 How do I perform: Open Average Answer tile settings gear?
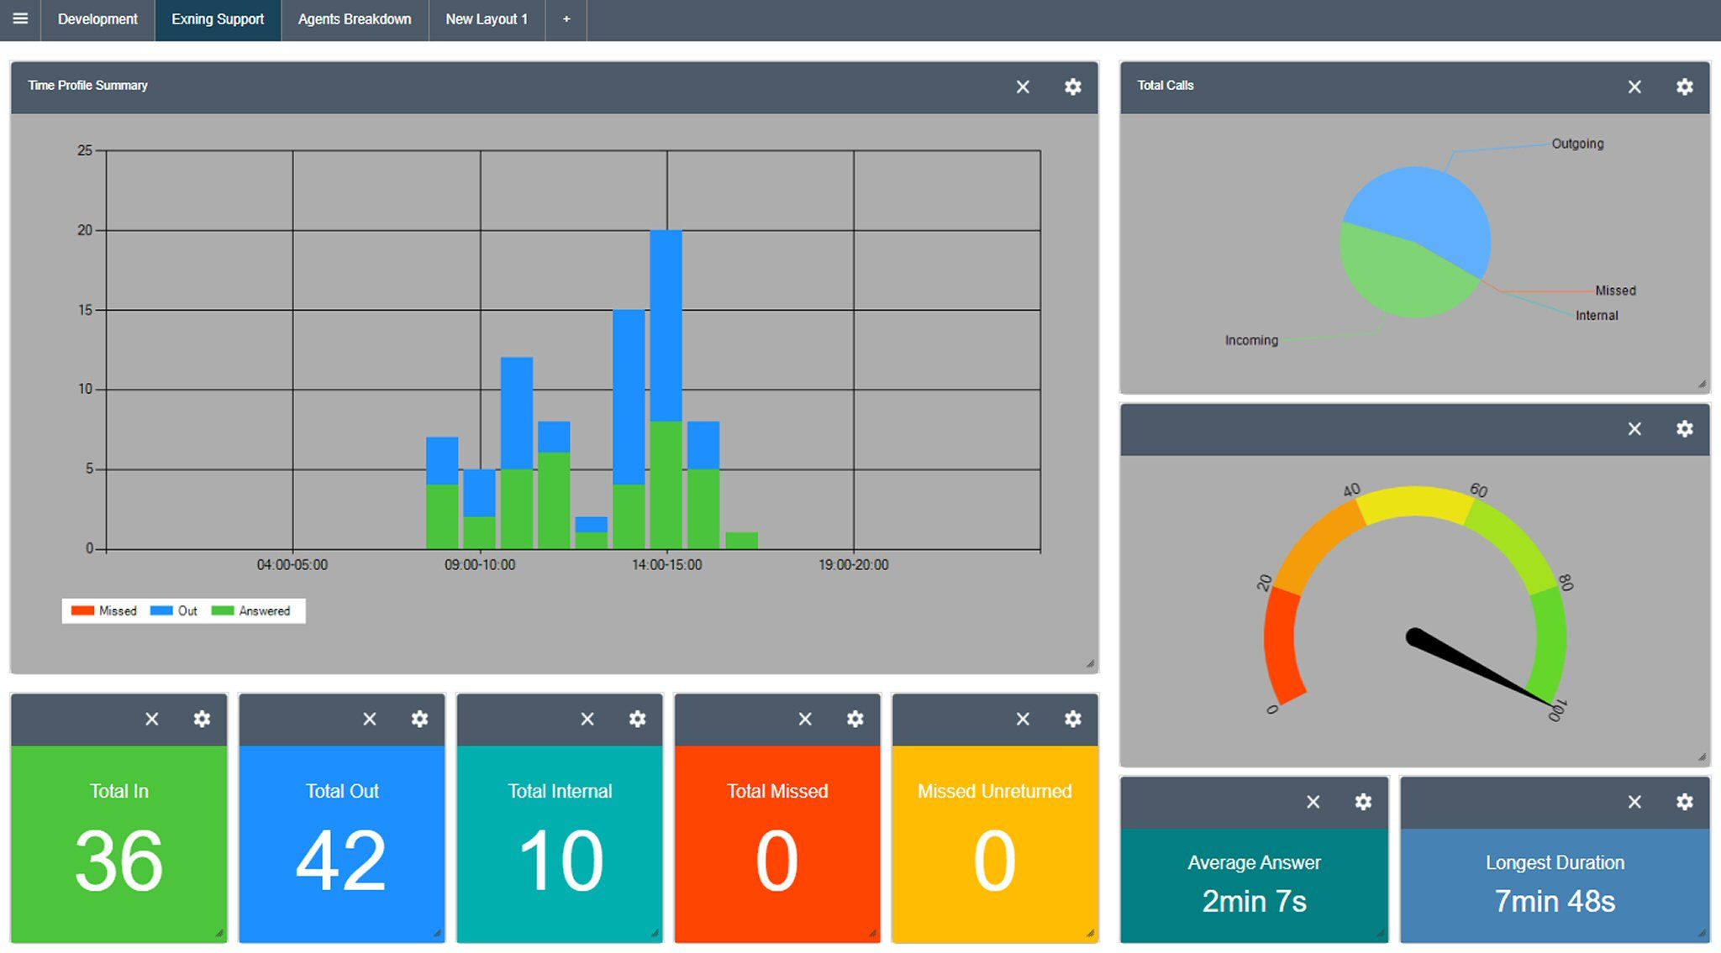tap(1363, 802)
